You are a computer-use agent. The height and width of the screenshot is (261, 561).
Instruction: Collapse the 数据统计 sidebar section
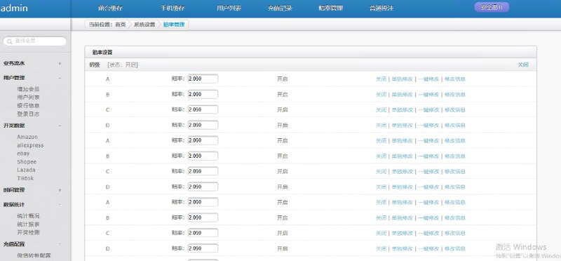pos(60,204)
